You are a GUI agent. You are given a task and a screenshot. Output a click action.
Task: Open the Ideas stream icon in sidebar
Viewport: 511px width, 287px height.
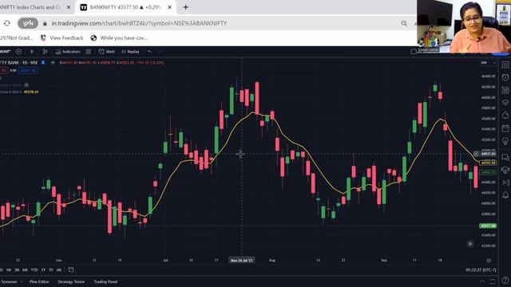(x=505, y=170)
